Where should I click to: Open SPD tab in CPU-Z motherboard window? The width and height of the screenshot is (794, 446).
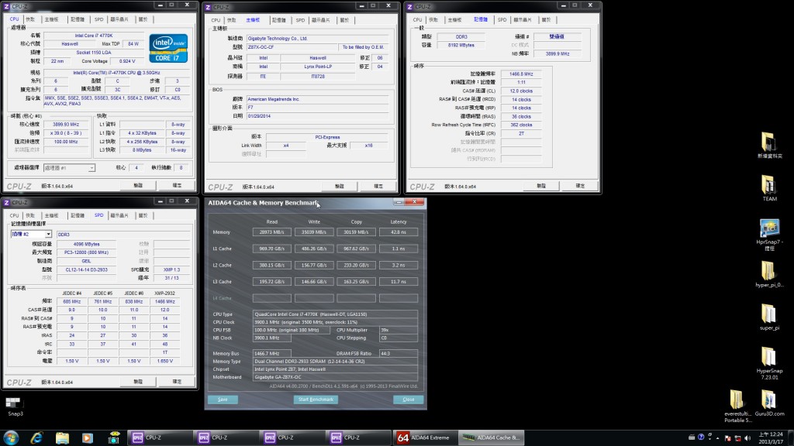click(x=300, y=20)
